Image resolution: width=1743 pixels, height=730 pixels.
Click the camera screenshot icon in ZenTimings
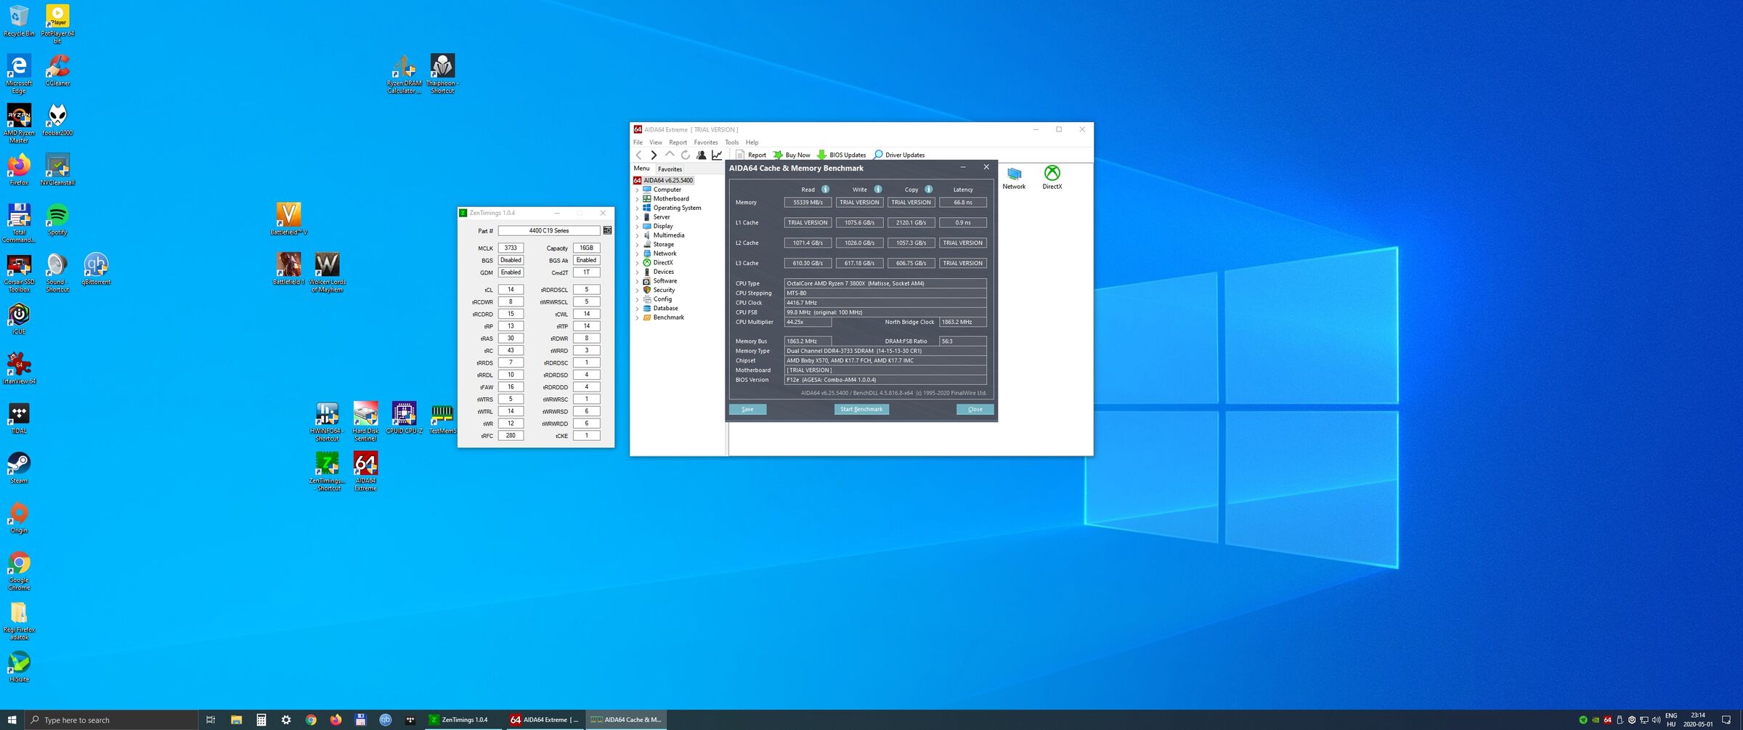[607, 230]
